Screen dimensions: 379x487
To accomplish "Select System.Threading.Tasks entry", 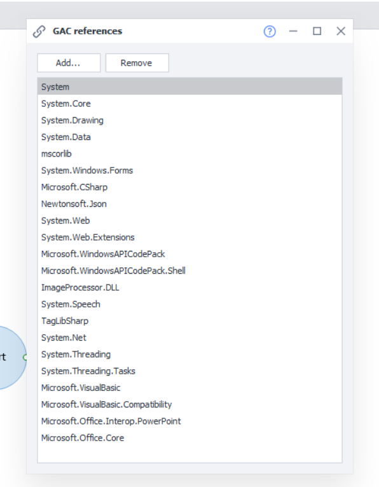I will (x=190, y=371).
